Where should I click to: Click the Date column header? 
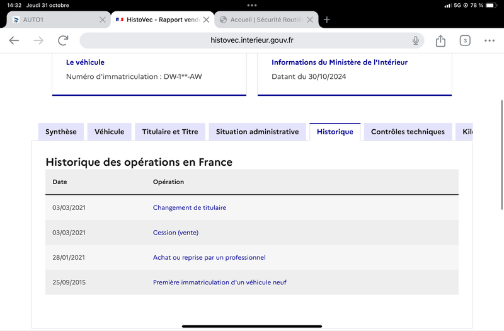pos(60,182)
